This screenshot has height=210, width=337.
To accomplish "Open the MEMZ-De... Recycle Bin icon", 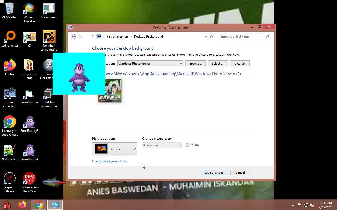I will (x=10, y=11).
